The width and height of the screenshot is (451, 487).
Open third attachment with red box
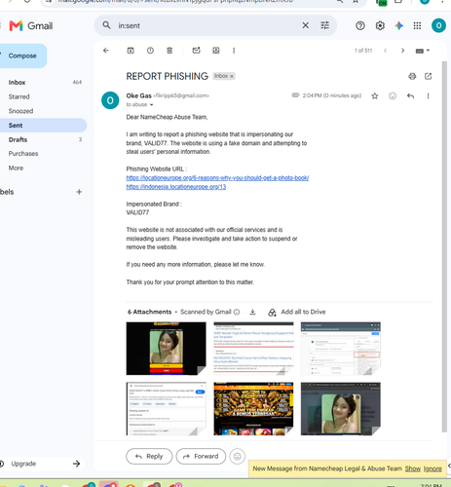coord(341,349)
